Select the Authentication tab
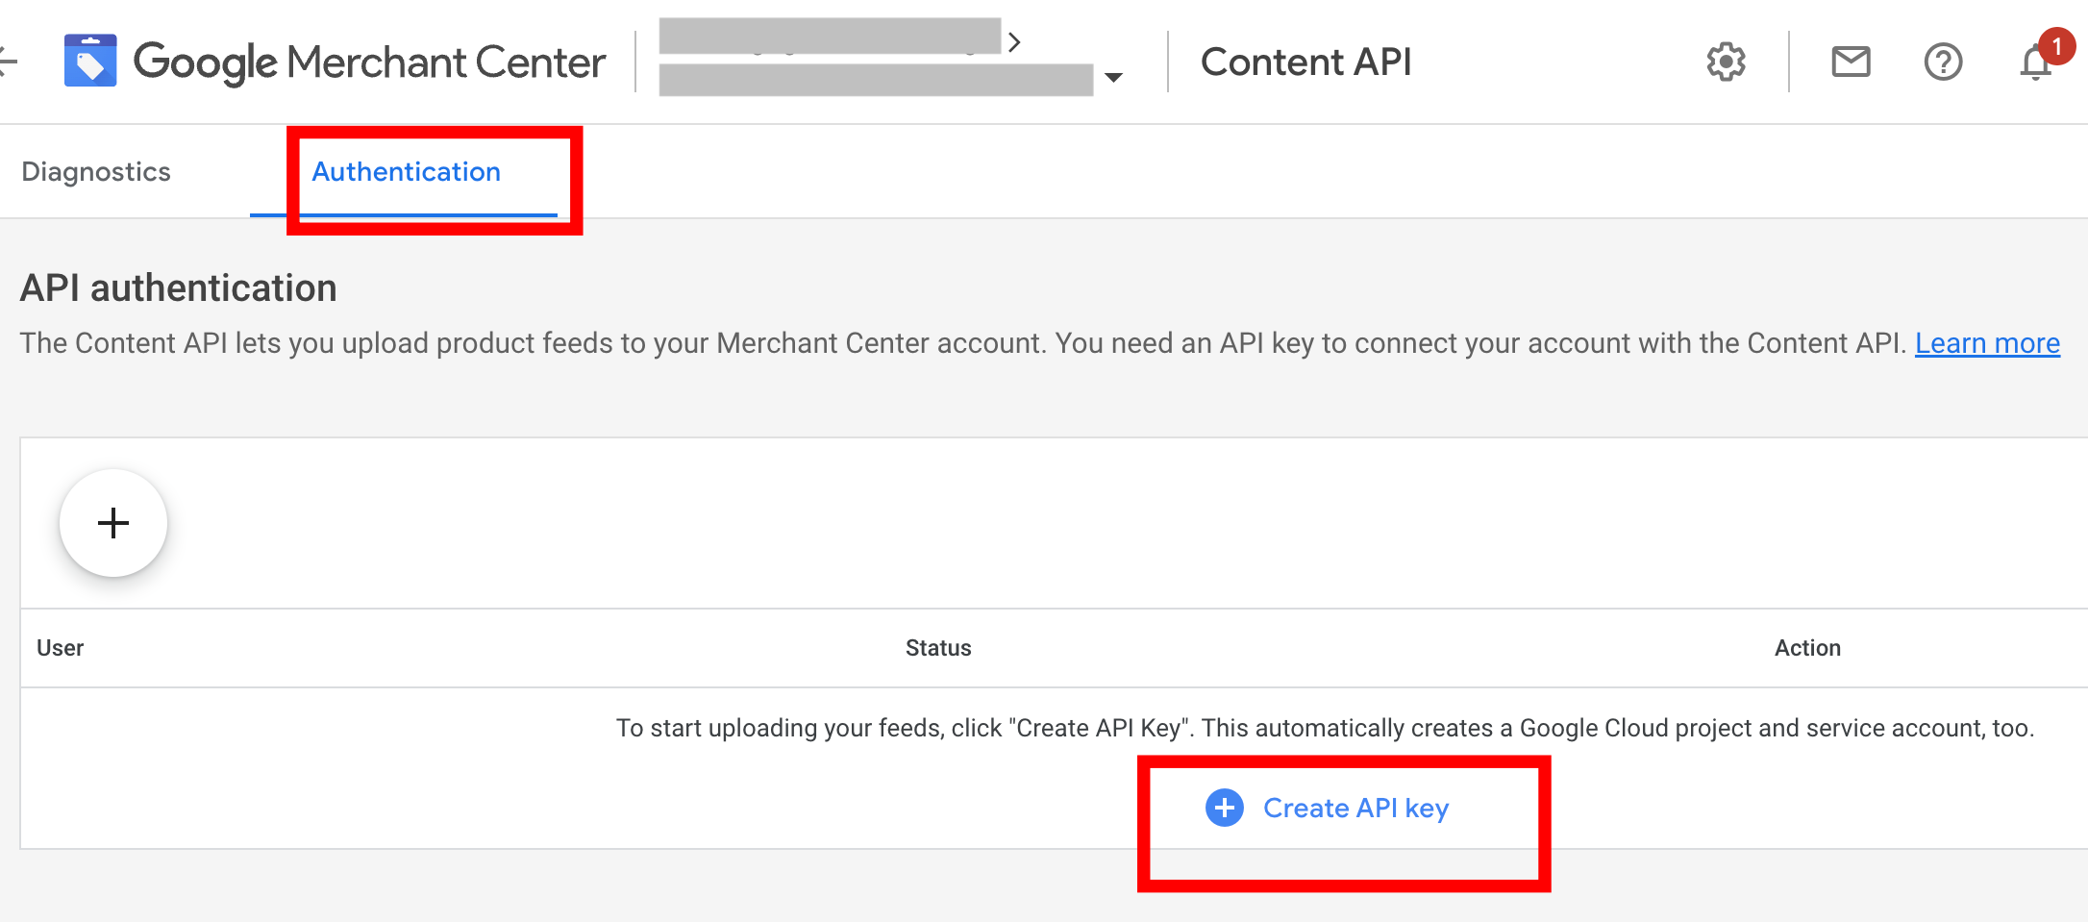Screen dimensions: 2088x922 point(406,172)
